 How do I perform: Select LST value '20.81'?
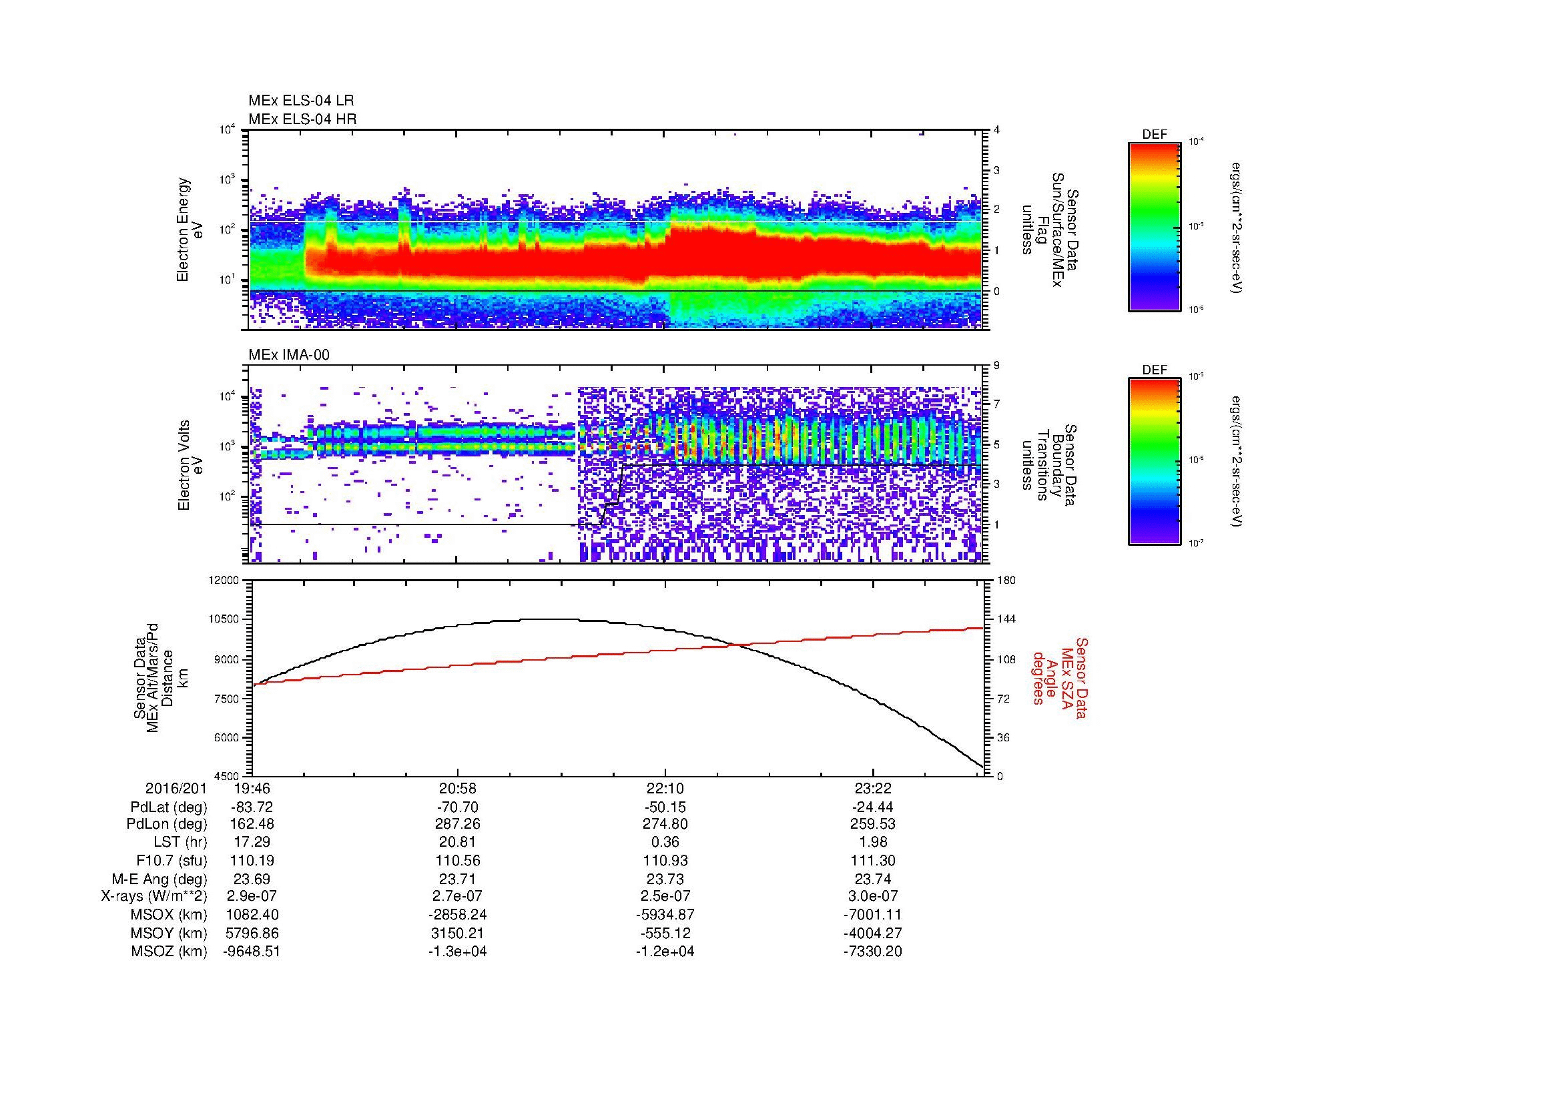click(458, 843)
